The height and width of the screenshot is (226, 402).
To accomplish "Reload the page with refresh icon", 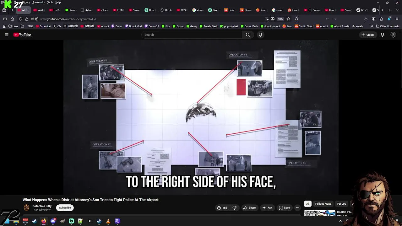I will [296, 19].
